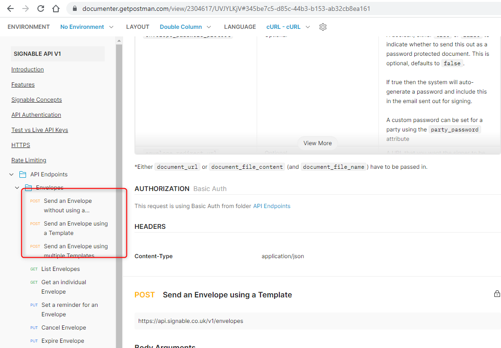Image resolution: width=501 pixels, height=348 pixels.
Task: Click the HEADERS section heading
Action: click(x=150, y=226)
